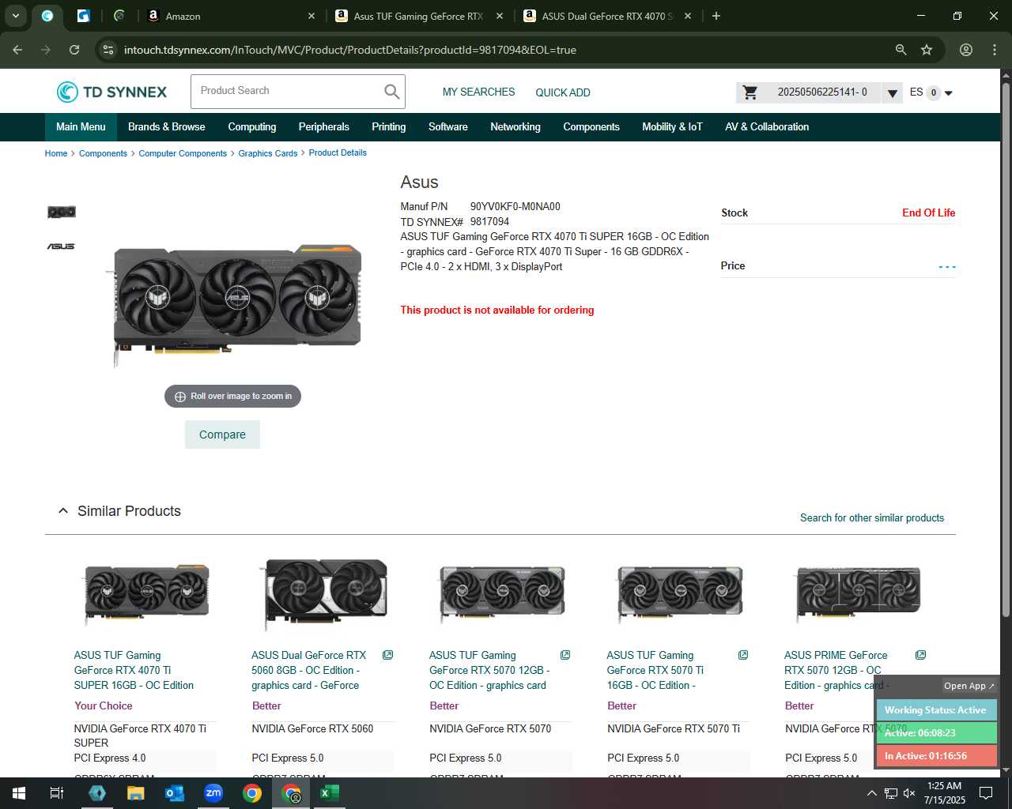Open Graphics Cards breadcrumb

[268, 153]
